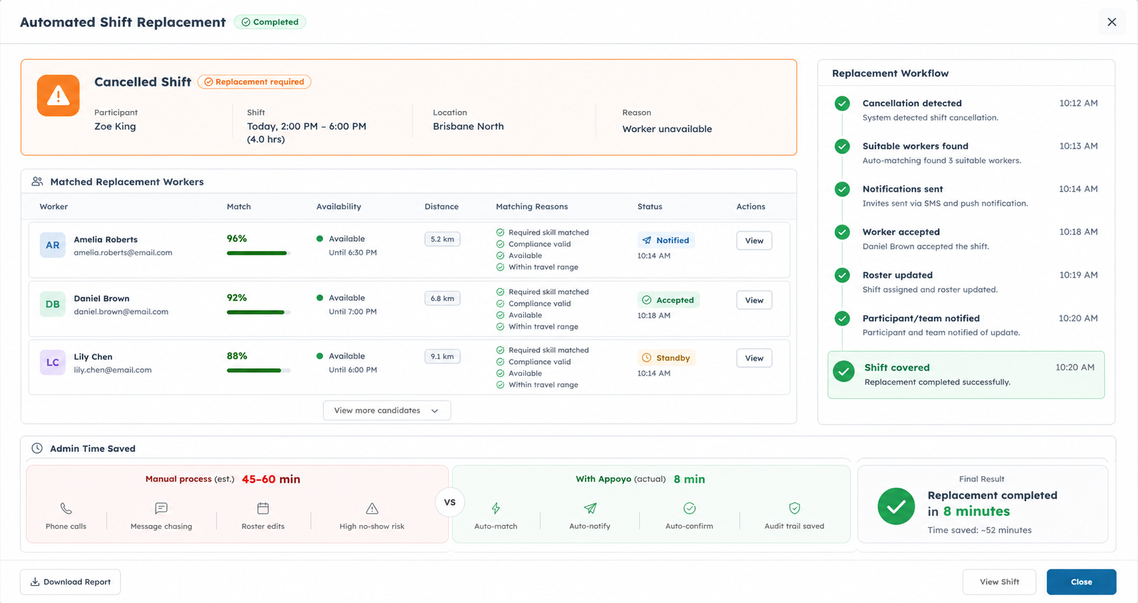Viewport: 1138px width, 603px height.
Task: Open the View Shift button
Action: pos(999,582)
